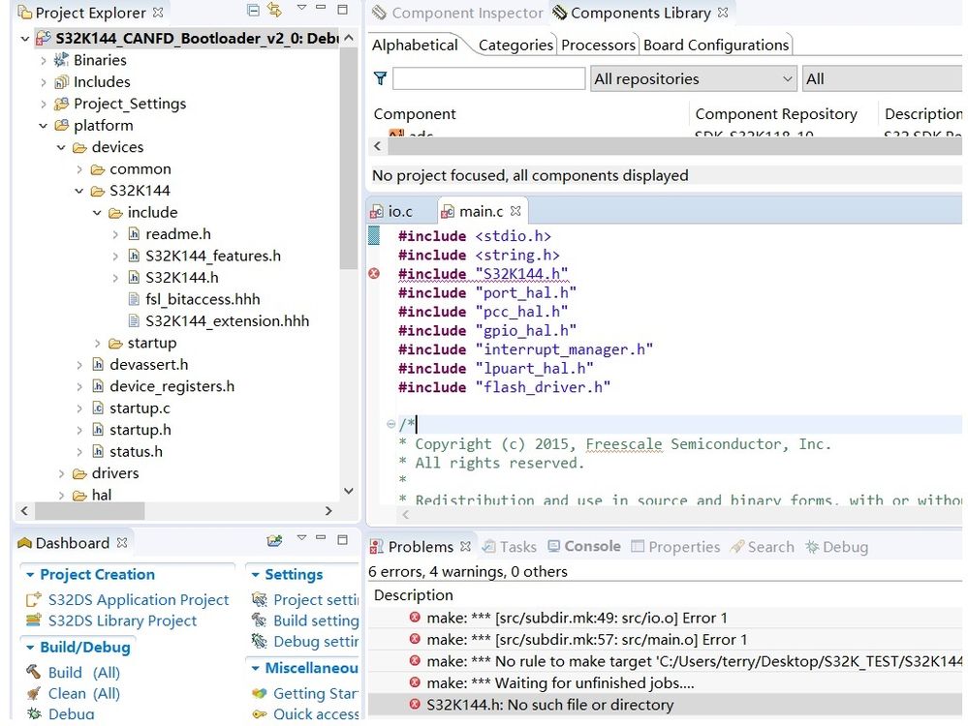Close the Dashboard tab
The width and height of the screenshot is (968, 726).
122,543
